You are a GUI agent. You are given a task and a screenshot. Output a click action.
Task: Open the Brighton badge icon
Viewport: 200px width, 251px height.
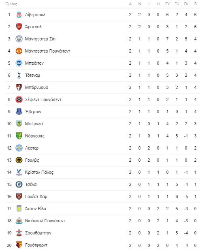[x=19, y=63]
